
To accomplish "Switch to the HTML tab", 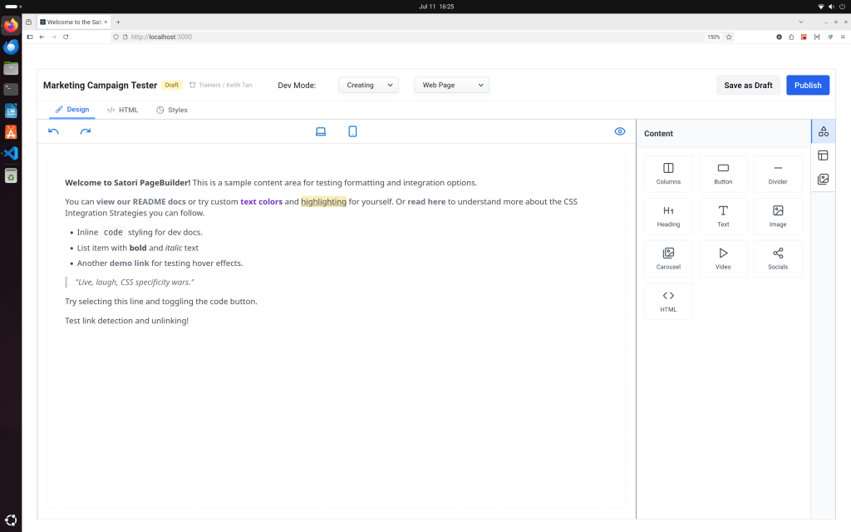I will [123, 110].
